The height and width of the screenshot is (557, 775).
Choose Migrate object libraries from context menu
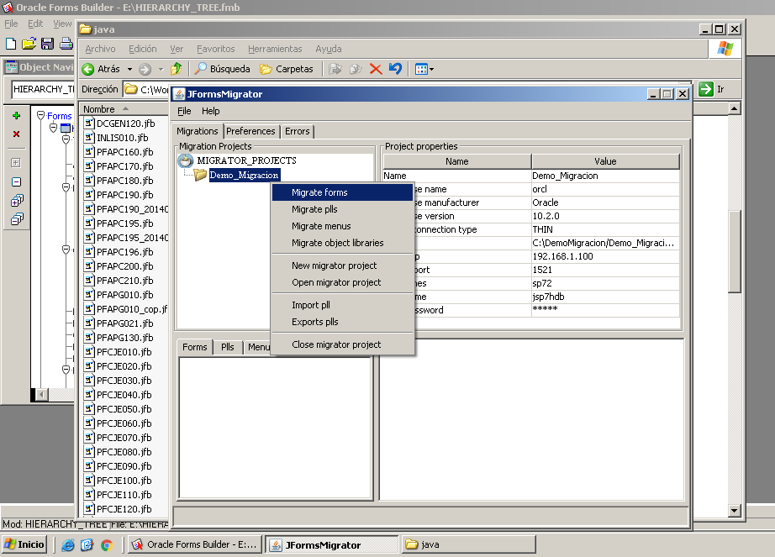pos(342,243)
